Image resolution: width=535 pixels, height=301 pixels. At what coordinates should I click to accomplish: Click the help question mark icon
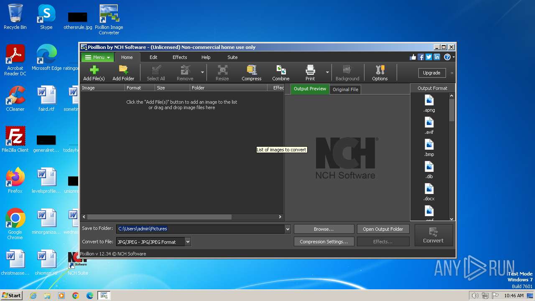tap(447, 57)
